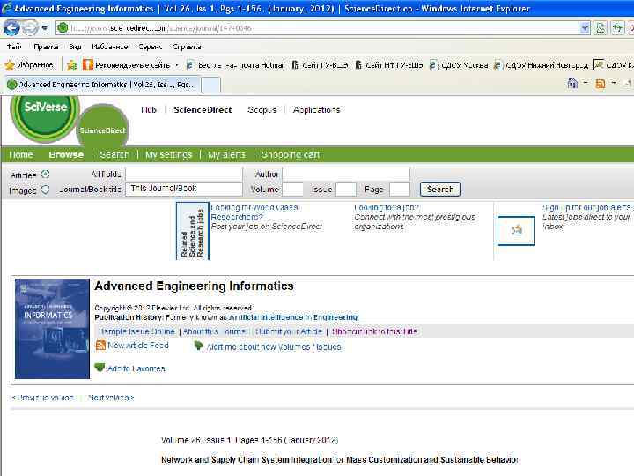
Task: Click the SciVerse green logo
Action: point(45,116)
